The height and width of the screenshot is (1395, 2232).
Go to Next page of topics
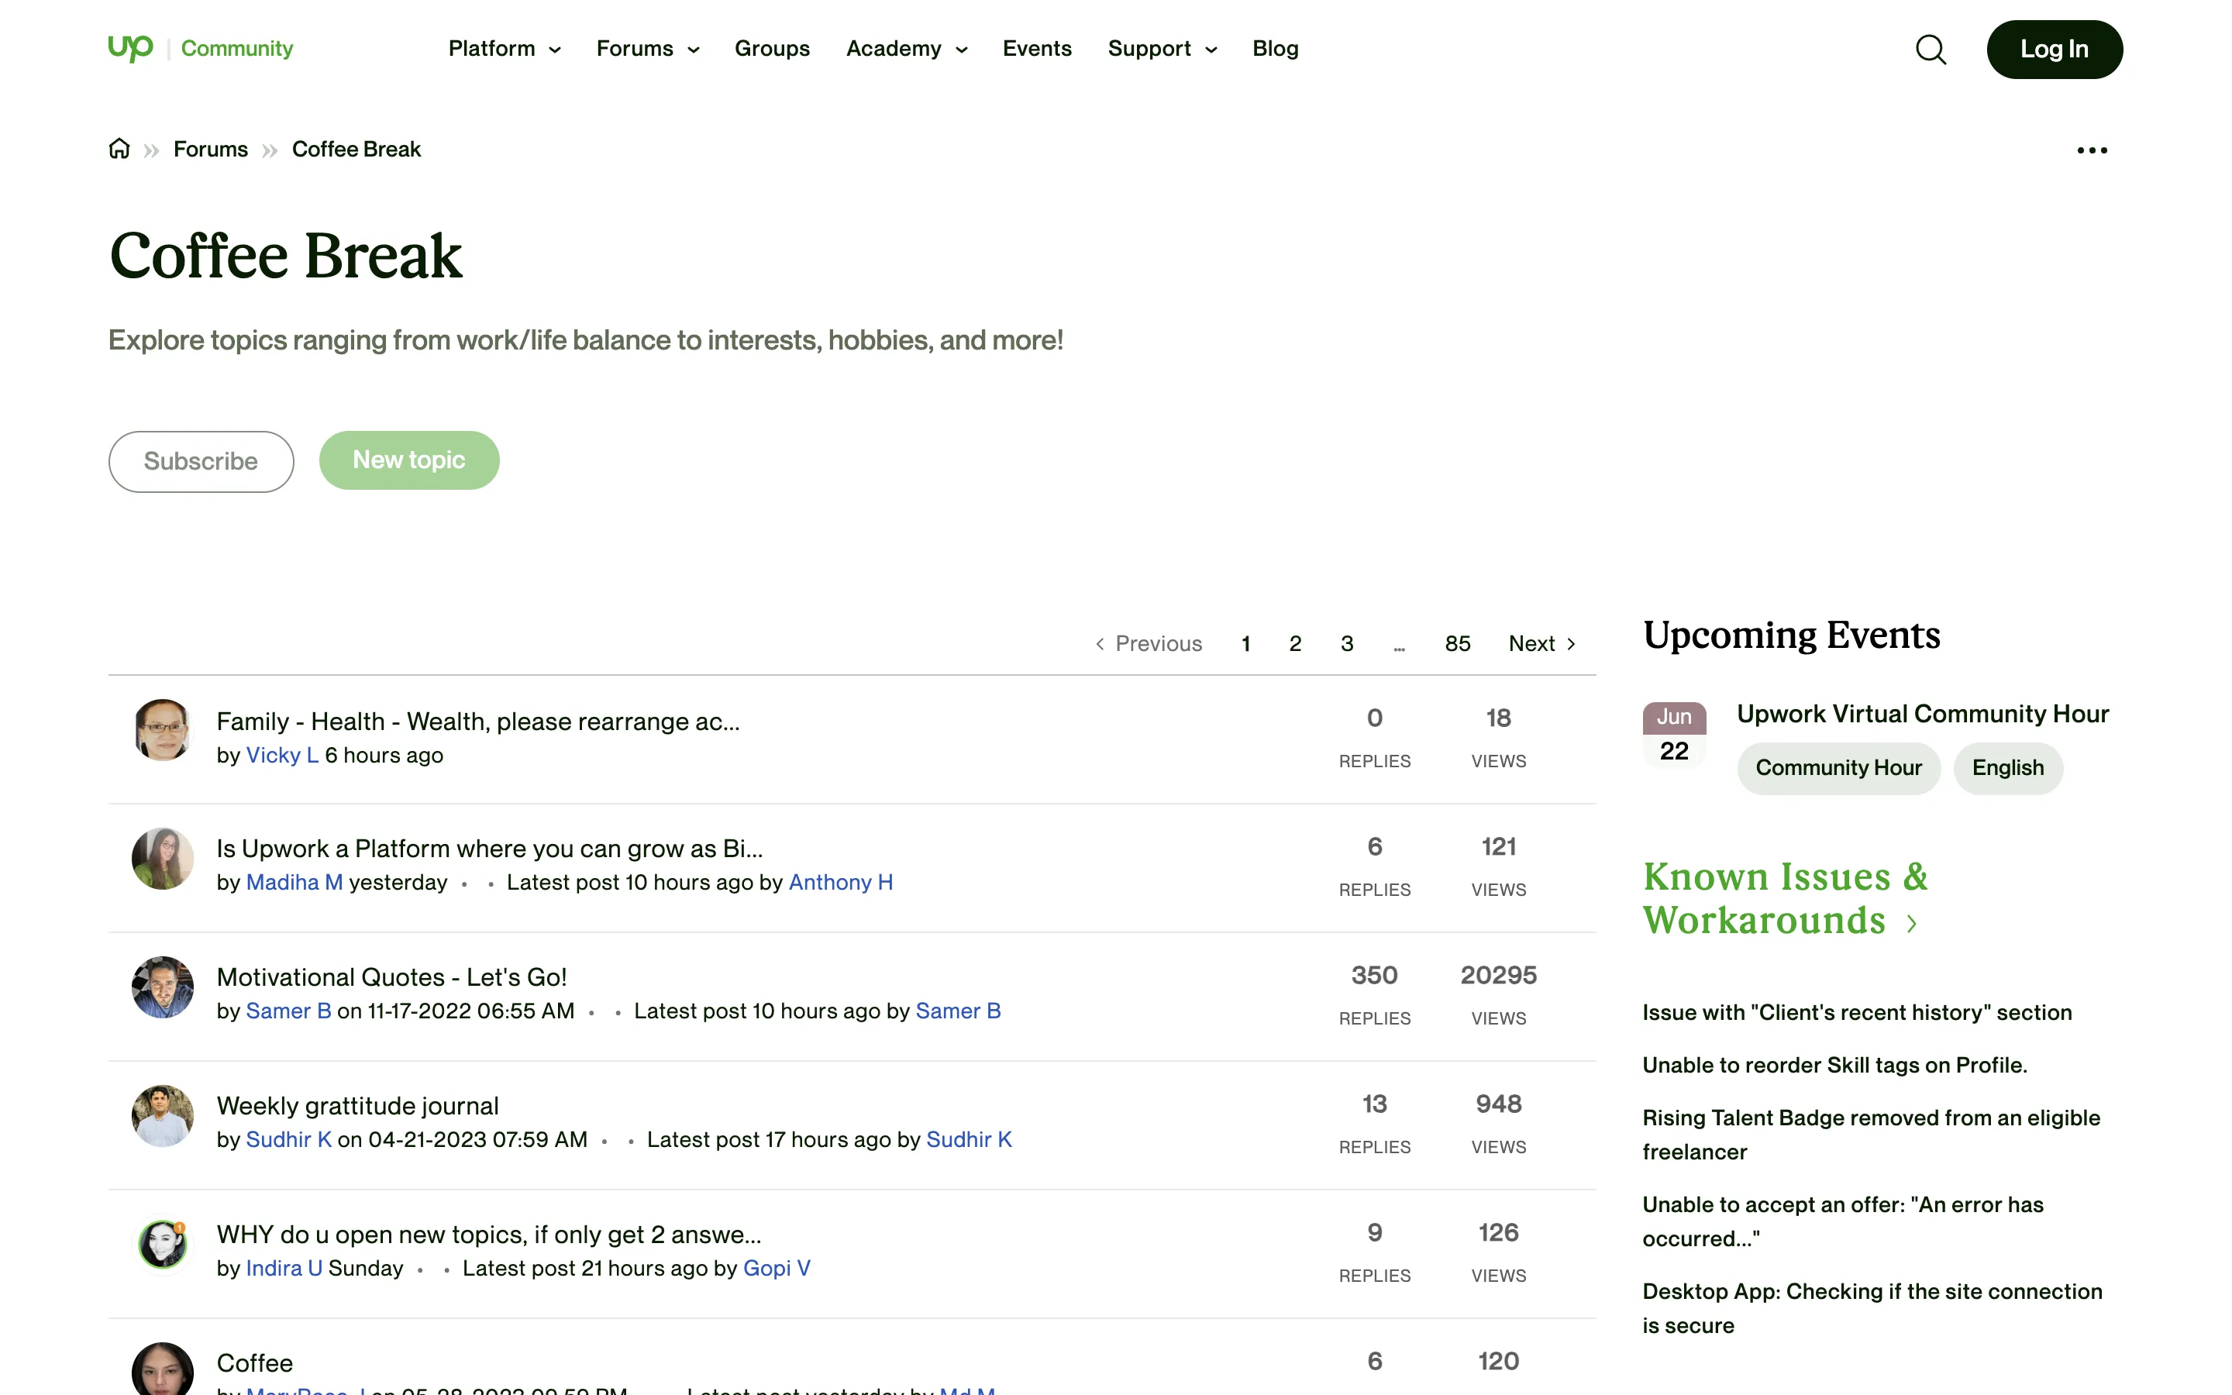point(1541,644)
